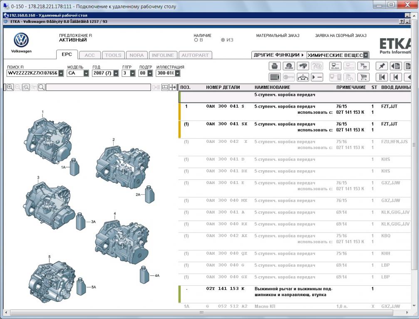Screen dimensions: 419x319
Task: Reset illustration zoom to 1:1
Action: 26,87
